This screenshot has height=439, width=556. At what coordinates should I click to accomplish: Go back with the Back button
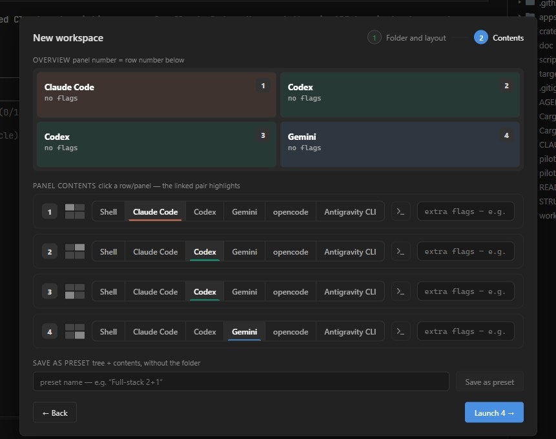[55, 413]
